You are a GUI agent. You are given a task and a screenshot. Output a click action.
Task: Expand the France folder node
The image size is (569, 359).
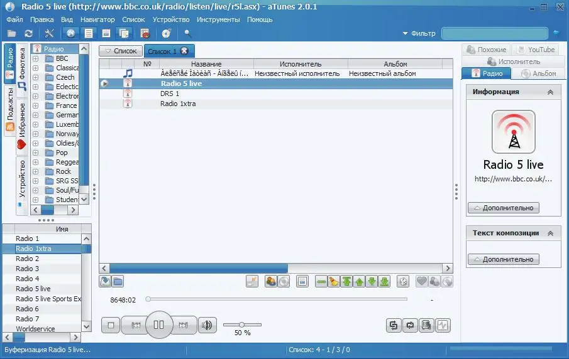[x=36, y=105]
